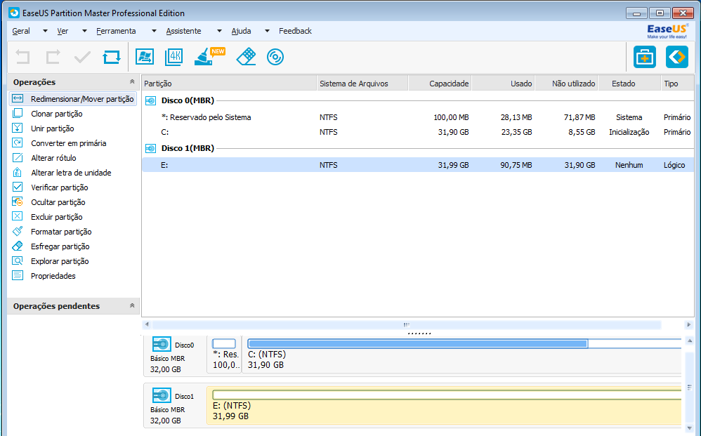Collapse the Operações panel chevron
Image resolution: width=701 pixels, height=436 pixels.
tap(132, 81)
